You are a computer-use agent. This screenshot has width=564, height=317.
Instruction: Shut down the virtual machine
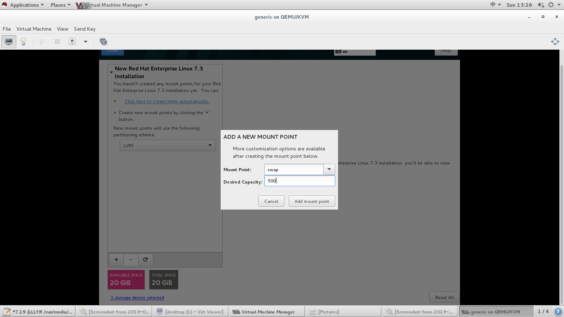tap(72, 42)
